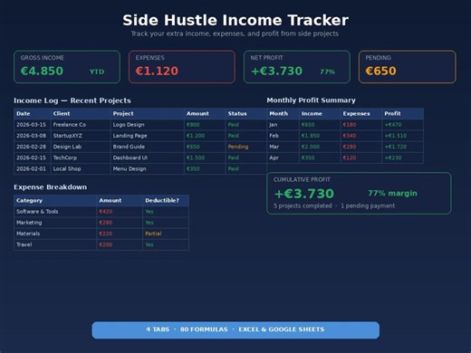
Task: Select the 'Jan' month row
Action: [345, 125]
